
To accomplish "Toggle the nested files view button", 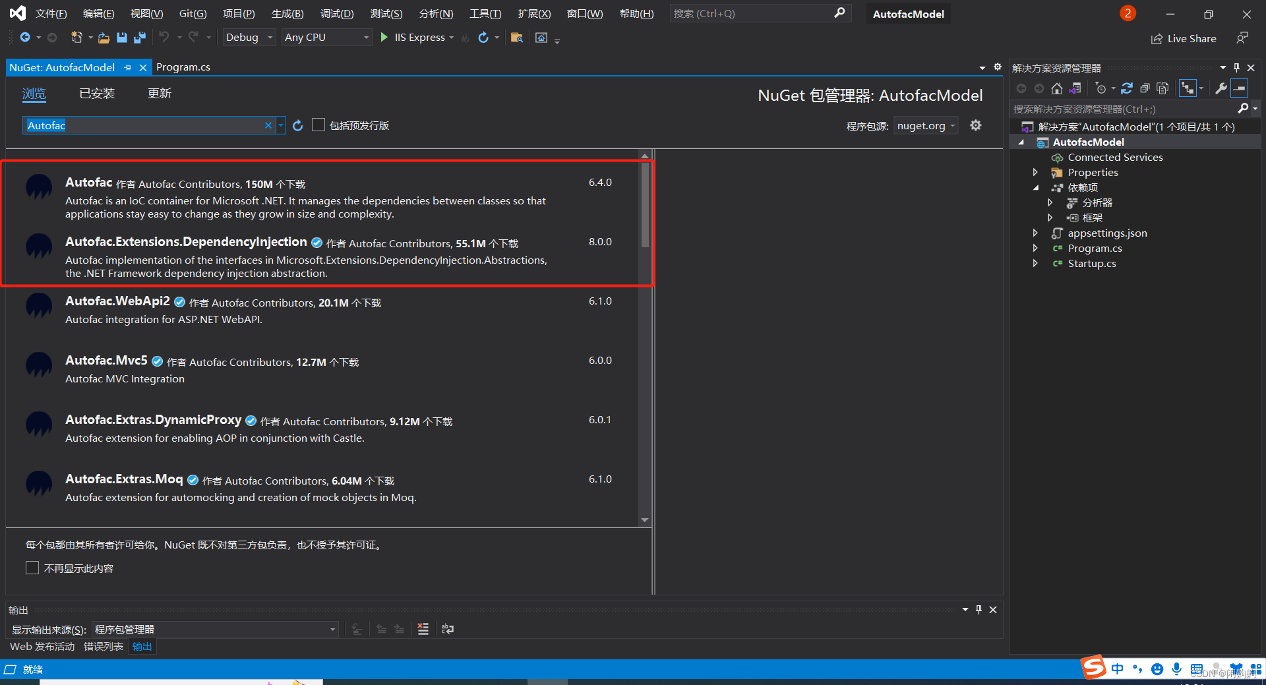I will 1188,88.
